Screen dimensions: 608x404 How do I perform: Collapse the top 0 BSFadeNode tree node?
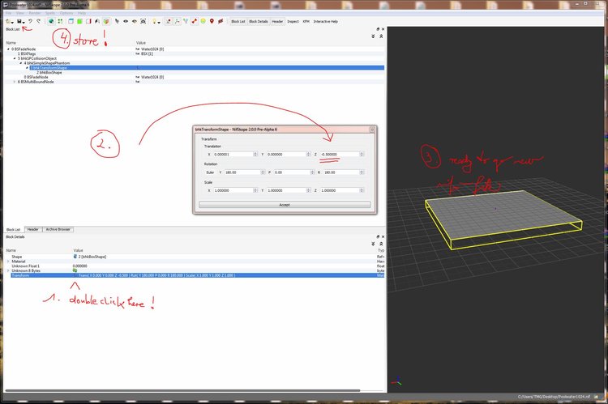pyautogui.click(x=8, y=49)
